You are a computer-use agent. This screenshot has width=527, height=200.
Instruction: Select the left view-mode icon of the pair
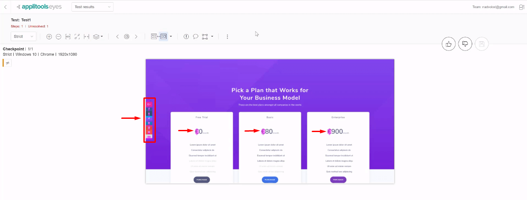point(154,37)
